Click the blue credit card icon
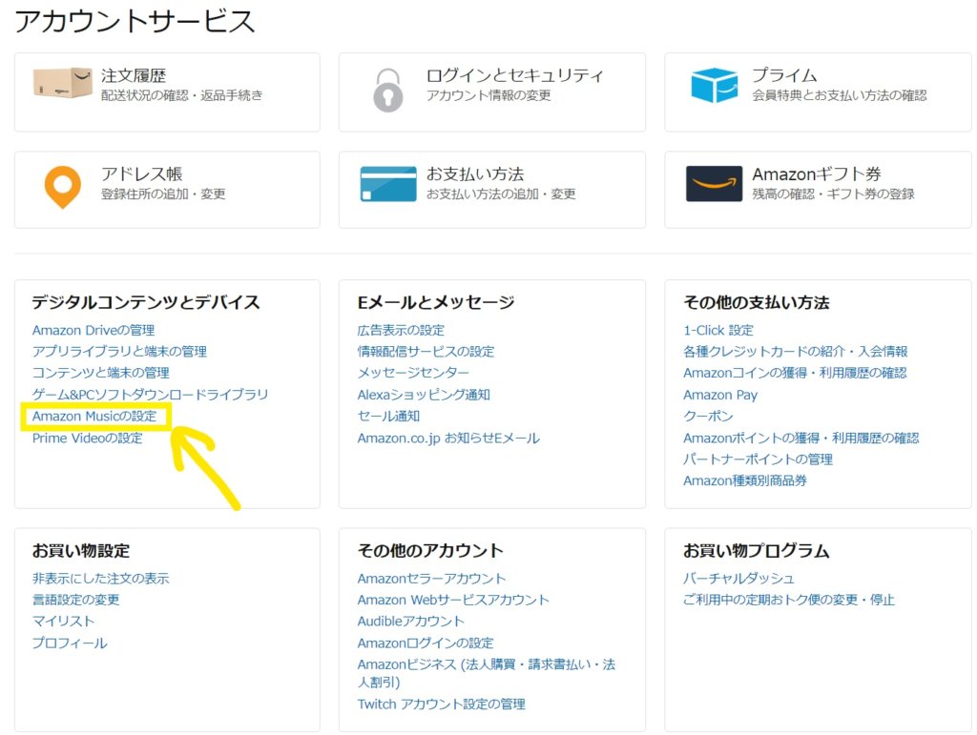The height and width of the screenshot is (735, 977). (x=388, y=184)
